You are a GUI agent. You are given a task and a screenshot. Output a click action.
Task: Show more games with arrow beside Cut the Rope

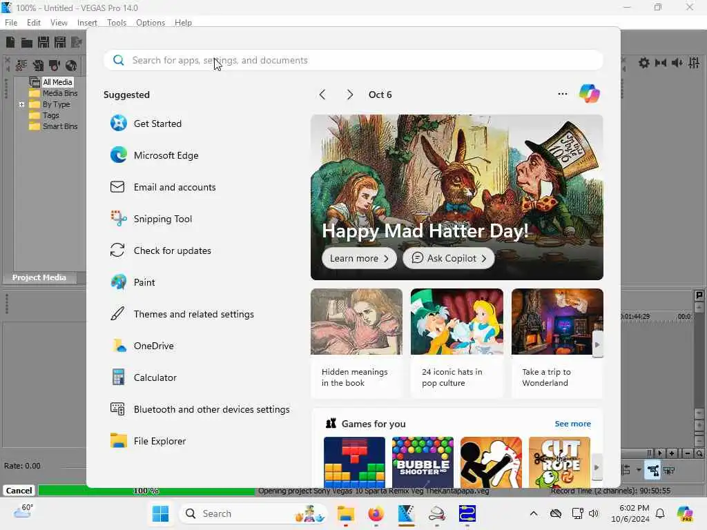[x=596, y=467]
